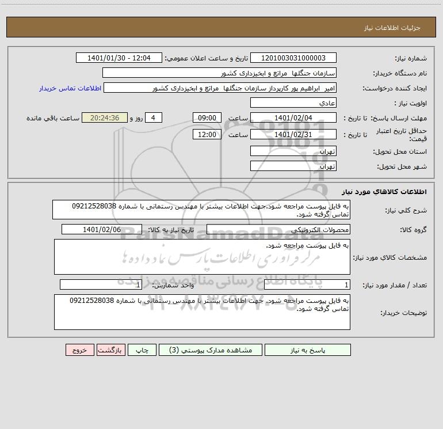This screenshot has height=429, width=443.
Task: Click the price validity time 12:00
Action: [207, 134]
